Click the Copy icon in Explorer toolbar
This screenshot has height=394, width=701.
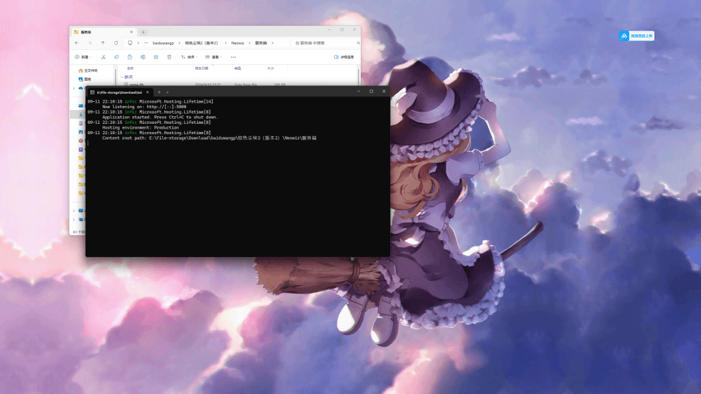pos(116,57)
